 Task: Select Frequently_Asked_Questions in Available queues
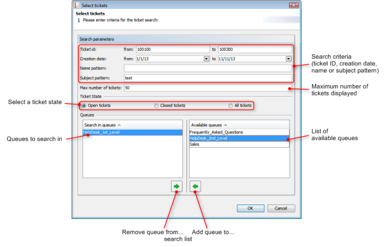tap(239, 132)
